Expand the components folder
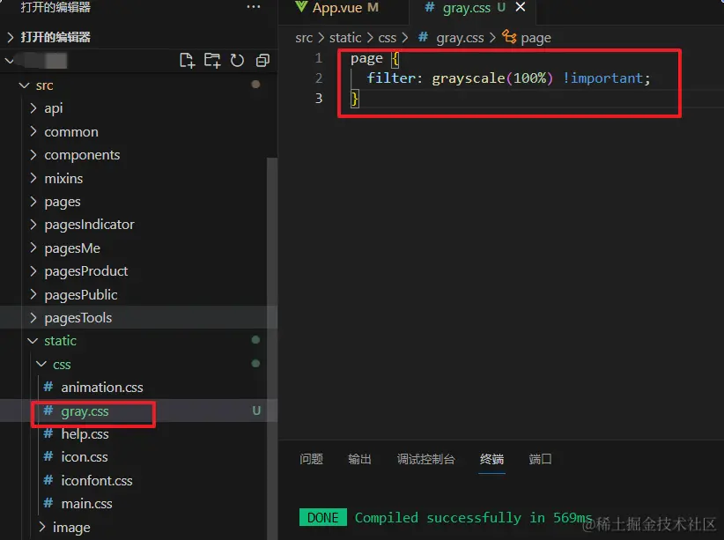 (x=33, y=155)
